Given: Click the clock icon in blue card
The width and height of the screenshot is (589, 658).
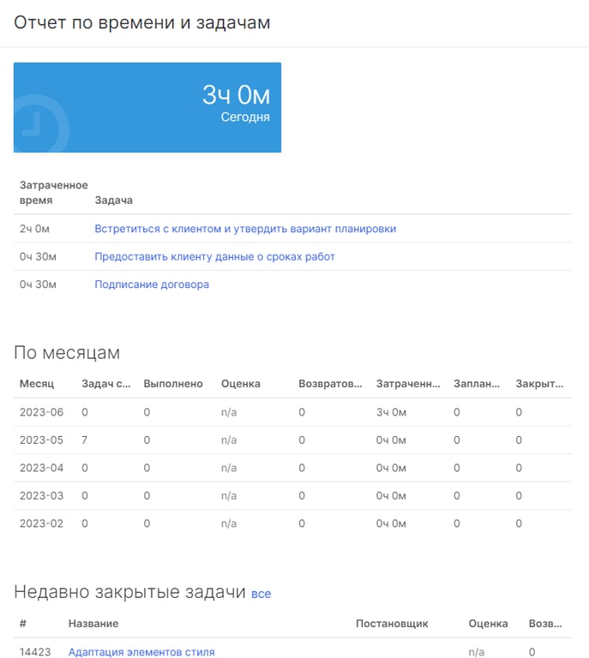Looking at the screenshot, I should click(x=40, y=123).
